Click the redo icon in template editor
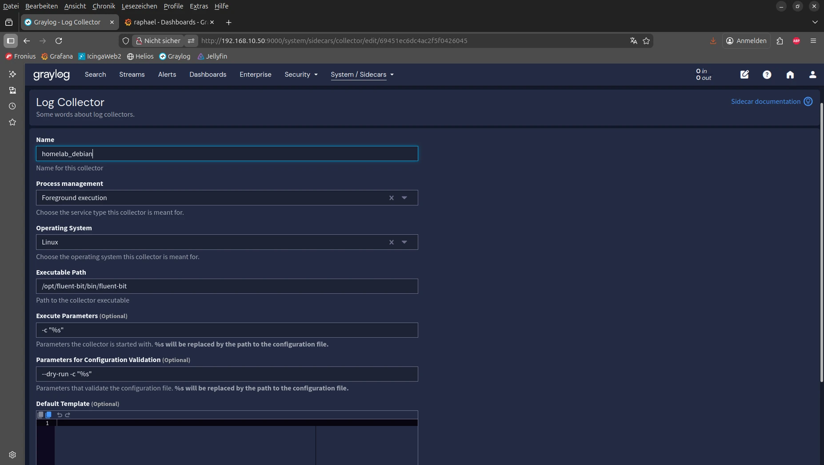 coord(68,415)
